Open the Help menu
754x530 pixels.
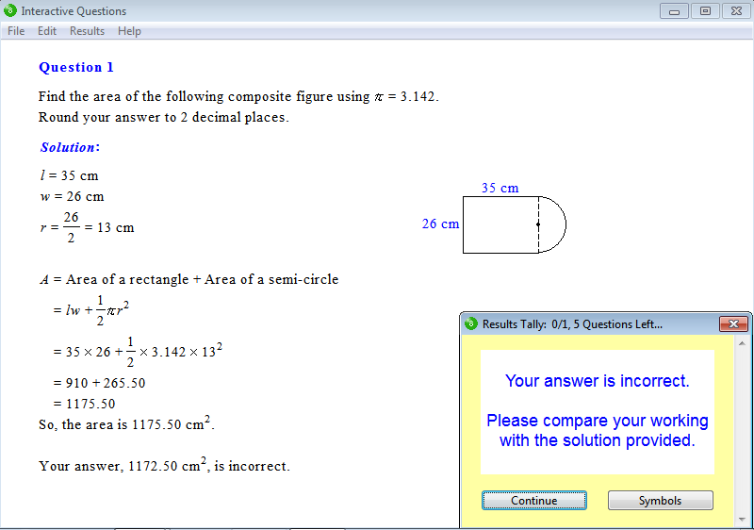tap(129, 31)
